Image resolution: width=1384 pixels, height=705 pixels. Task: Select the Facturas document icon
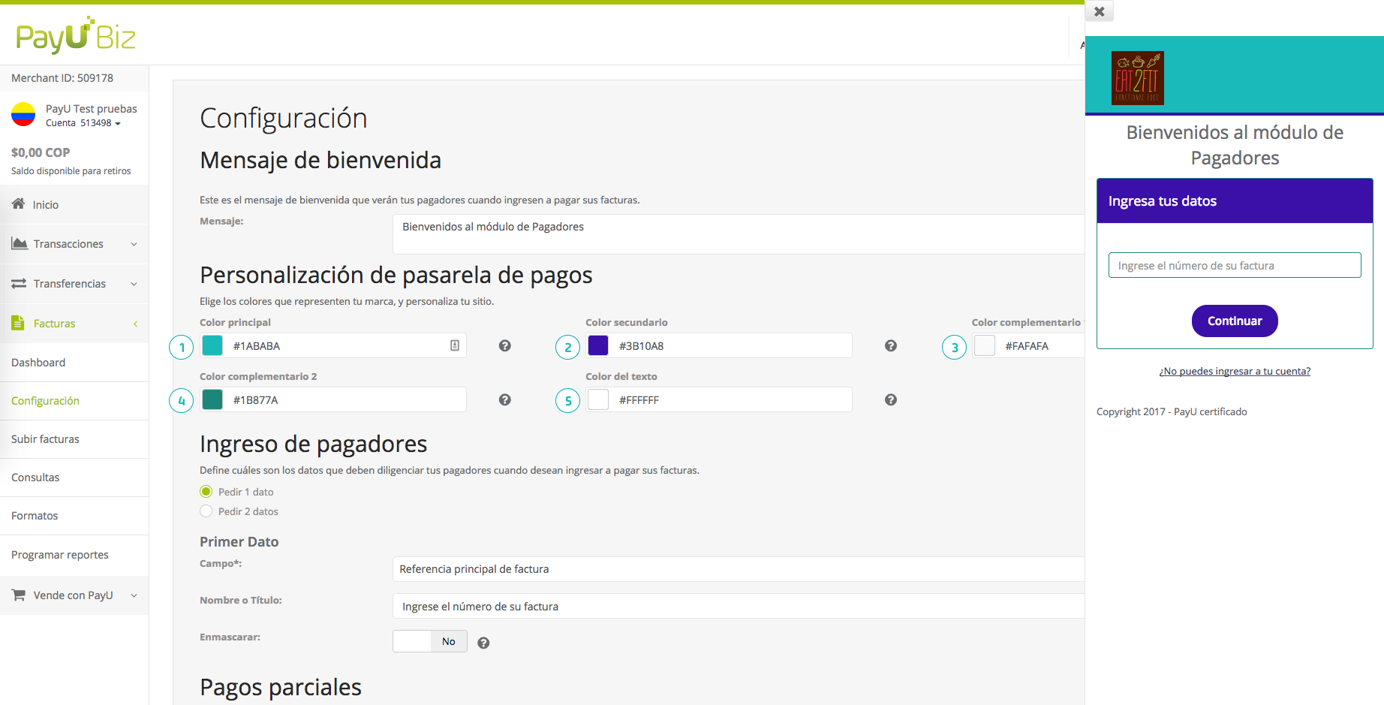pos(17,323)
